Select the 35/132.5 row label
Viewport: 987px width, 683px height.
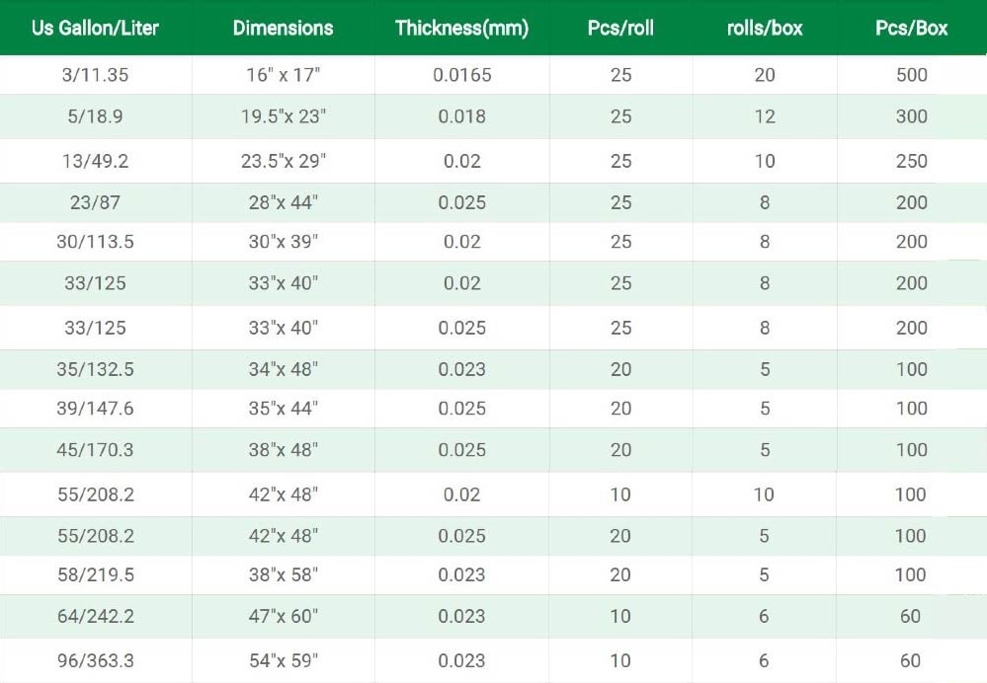point(95,369)
